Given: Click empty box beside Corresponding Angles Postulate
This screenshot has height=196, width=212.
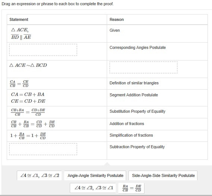Looking at the screenshot, I should (43, 50).
